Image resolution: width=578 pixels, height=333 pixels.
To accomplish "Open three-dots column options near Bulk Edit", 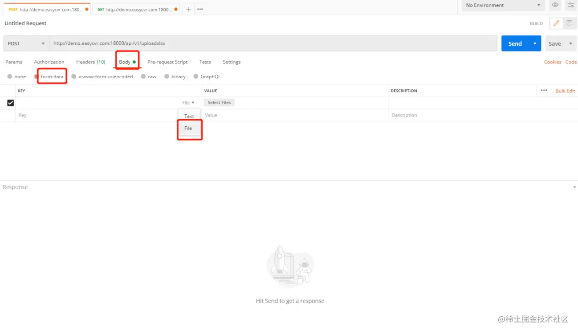I will coord(544,91).
